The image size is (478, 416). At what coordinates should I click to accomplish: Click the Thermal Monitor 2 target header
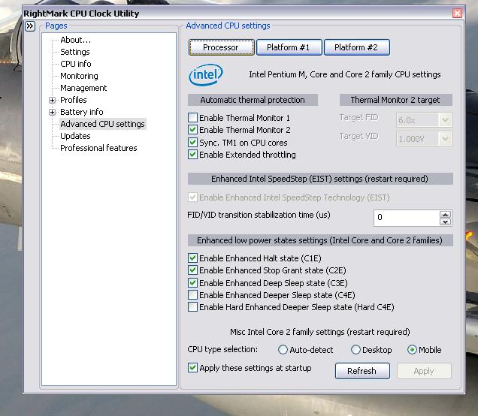pyautogui.click(x=395, y=100)
